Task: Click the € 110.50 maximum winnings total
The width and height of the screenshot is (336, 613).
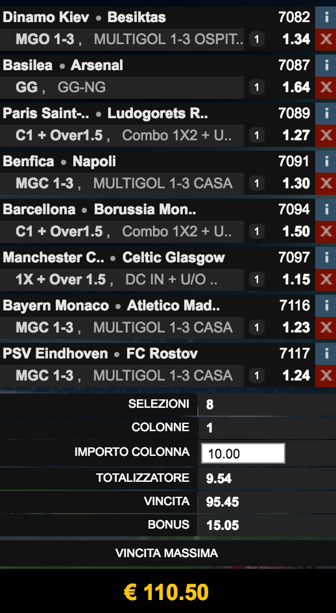Action: pyautogui.click(x=167, y=592)
